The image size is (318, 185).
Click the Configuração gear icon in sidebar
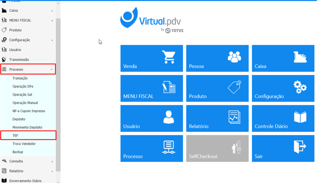(4, 40)
